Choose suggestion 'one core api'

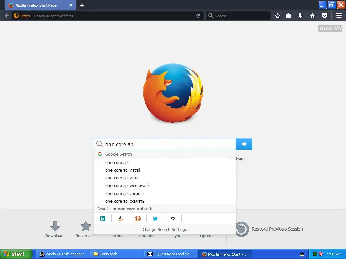pos(165,163)
